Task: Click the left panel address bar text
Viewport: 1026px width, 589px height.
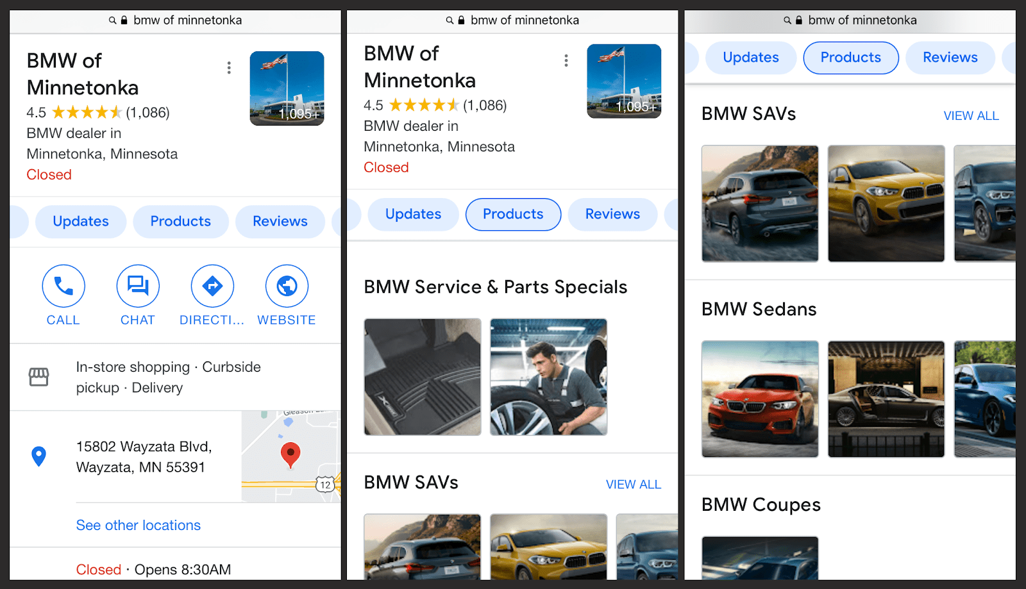Action: [x=188, y=21]
